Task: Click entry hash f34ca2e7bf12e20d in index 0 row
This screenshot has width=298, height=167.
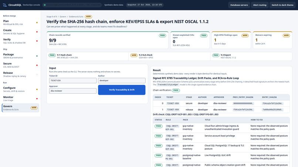Action: tap(272, 104)
